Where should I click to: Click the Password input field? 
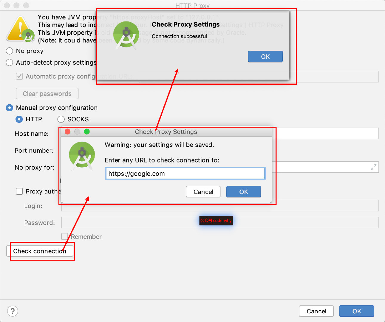pyautogui.click(x=220, y=222)
